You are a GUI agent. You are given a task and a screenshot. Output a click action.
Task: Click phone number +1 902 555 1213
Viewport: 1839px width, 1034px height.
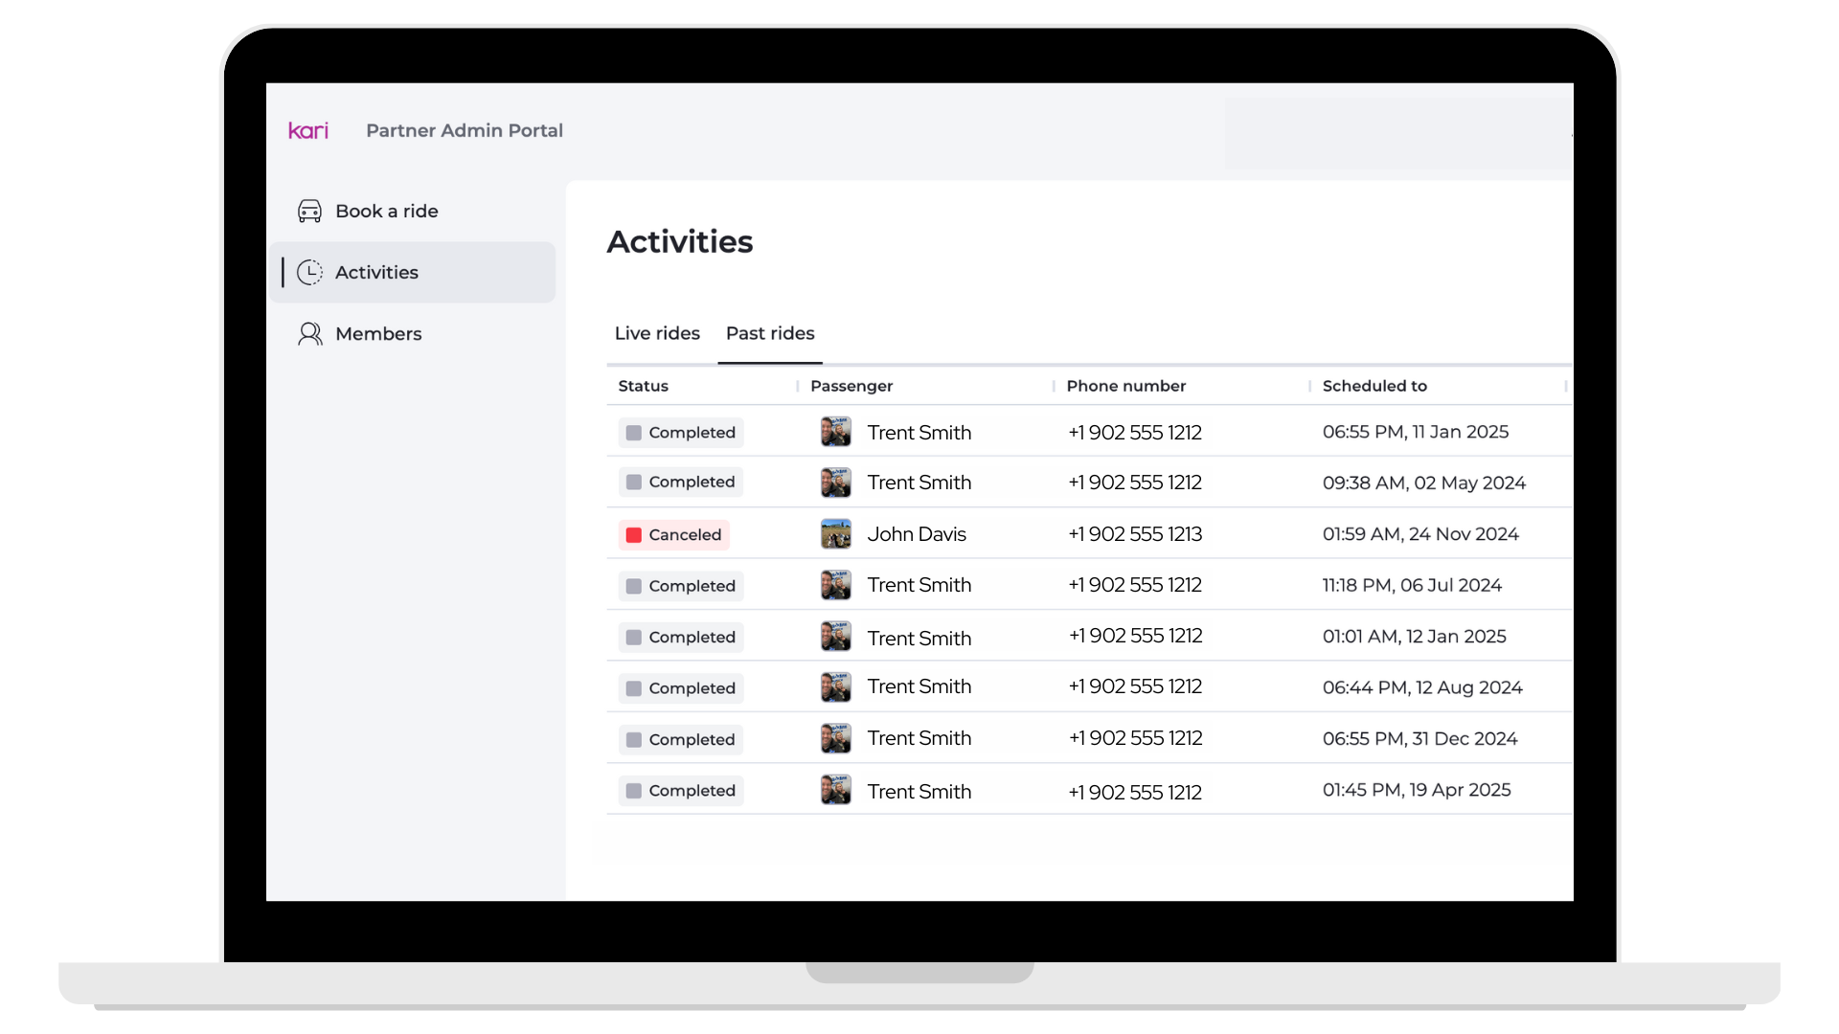click(x=1135, y=534)
